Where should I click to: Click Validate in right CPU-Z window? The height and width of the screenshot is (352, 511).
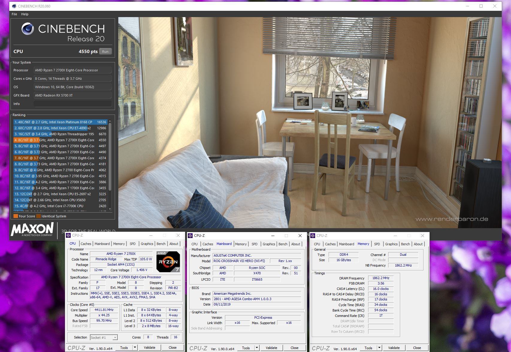click(x=394, y=348)
